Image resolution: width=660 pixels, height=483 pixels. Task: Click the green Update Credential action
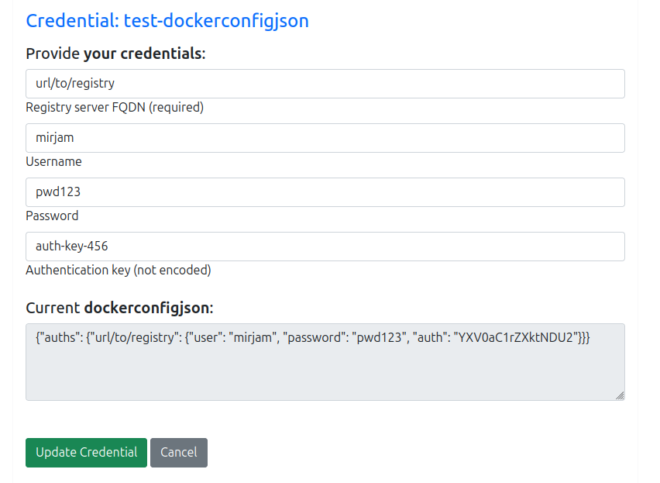coord(86,452)
